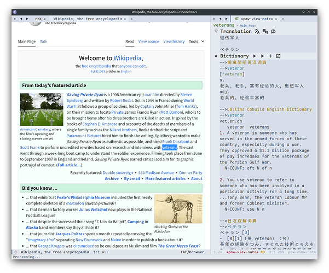Viewport: 329px width, 273px height.
Task: Open the mastodon skeleton sketch thumbnail
Action: pyautogui.click(x=178, y=209)
